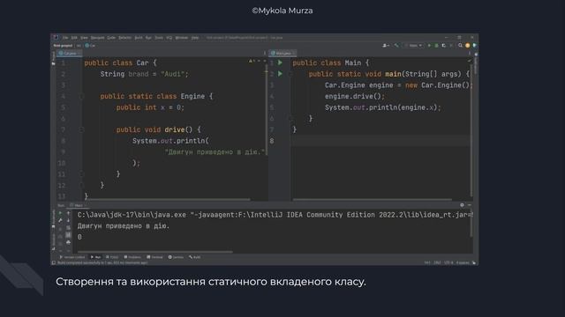565x317 pixels.
Task: Click 'engine.drive();' call in Main.java
Action: (x=355, y=96)
